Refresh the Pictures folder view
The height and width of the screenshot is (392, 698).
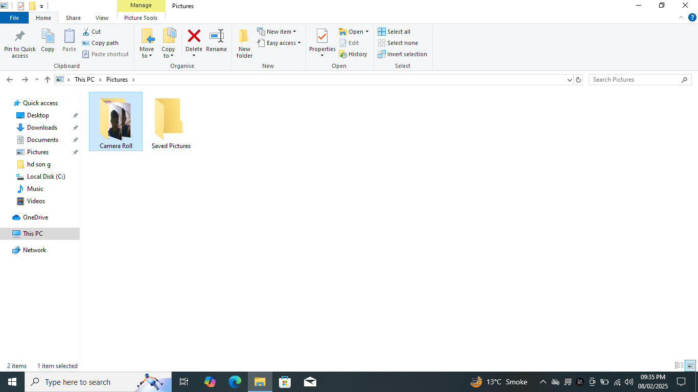pos(578,80)
